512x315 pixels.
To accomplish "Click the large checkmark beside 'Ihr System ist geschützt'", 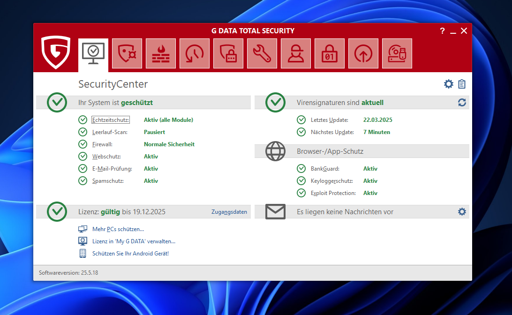I will pos(57,103).
